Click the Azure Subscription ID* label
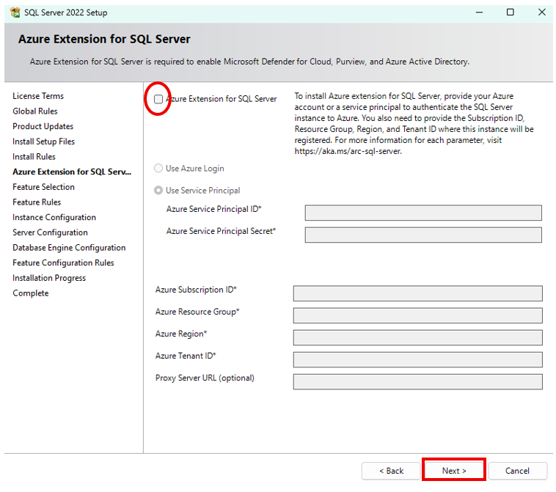556x492 pixels. click(196, 290)
